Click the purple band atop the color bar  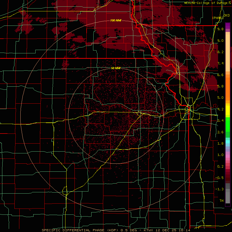[228, 26]
